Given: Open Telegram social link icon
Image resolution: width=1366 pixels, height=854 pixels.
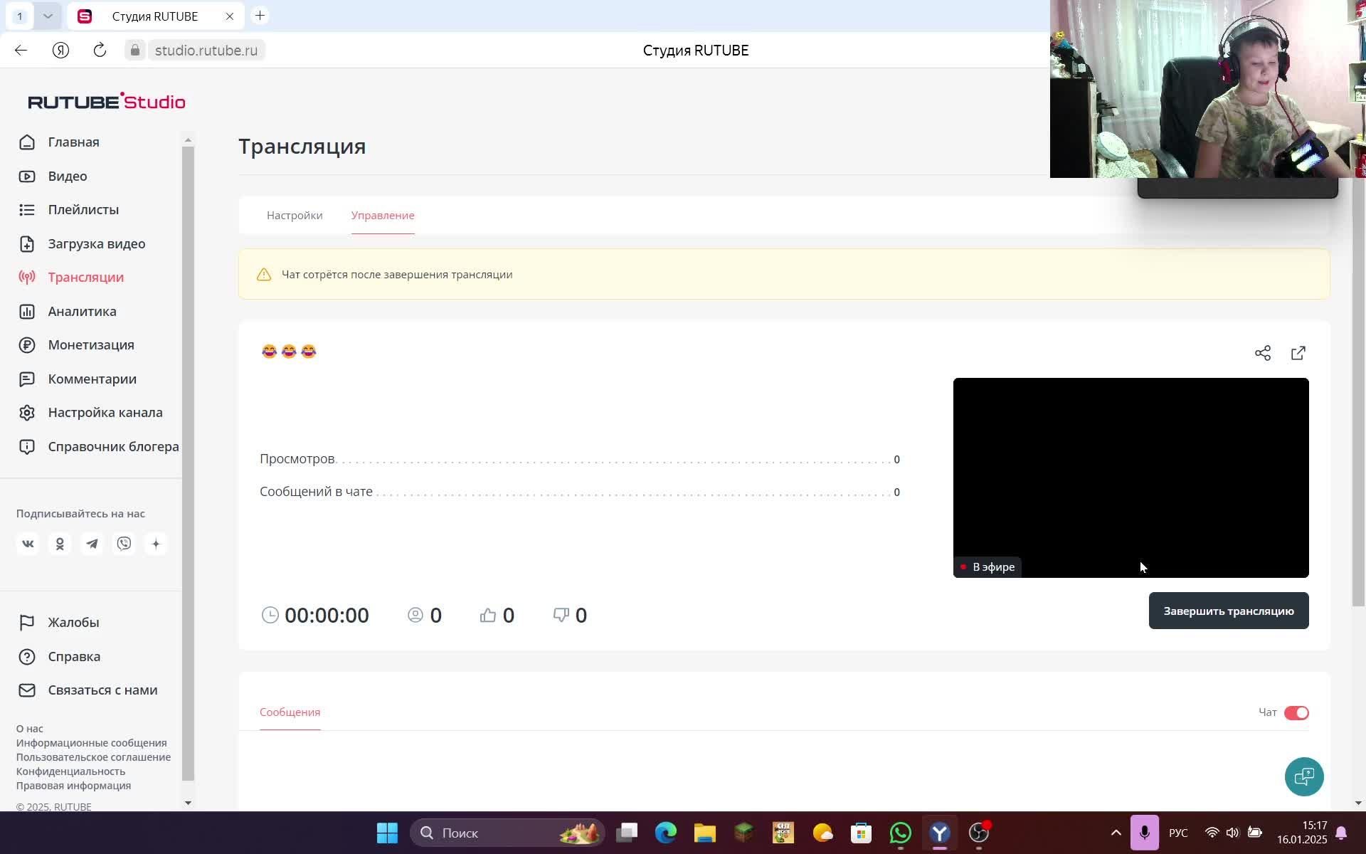Looking at the screenshot, I should [x=92, y=544].
